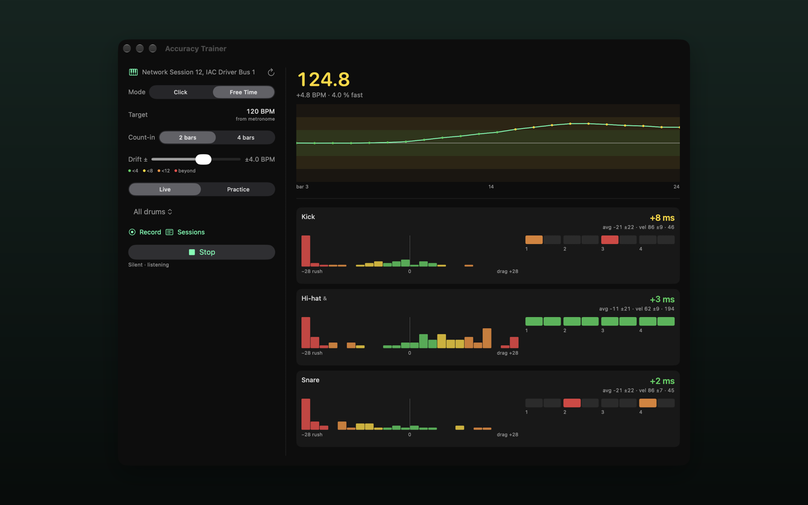Image resolution: width=808 pixels, height=505 pixels.
Task: Click the Snare +2 ms offset value
Action: click(662, 381)
